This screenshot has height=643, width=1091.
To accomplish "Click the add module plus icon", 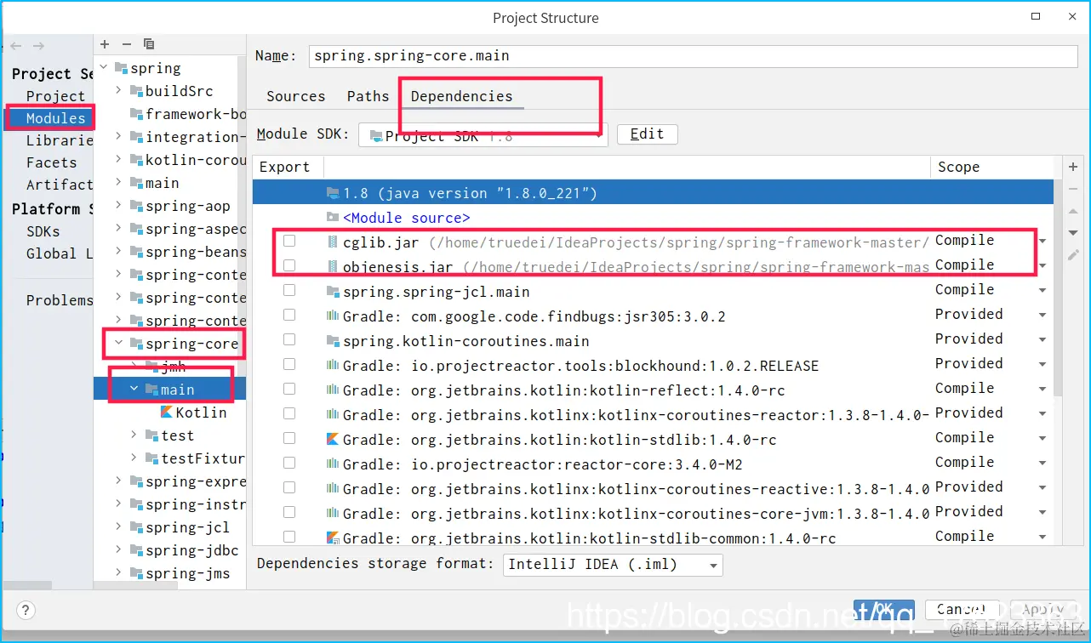I will click(x=105, y=44).
